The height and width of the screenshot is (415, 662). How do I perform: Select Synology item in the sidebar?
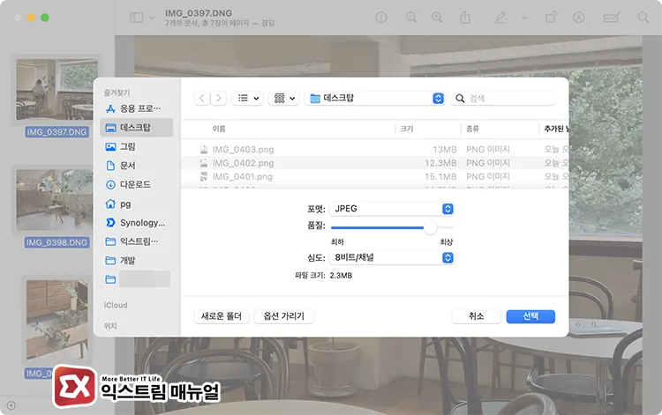tap(136, 222)
